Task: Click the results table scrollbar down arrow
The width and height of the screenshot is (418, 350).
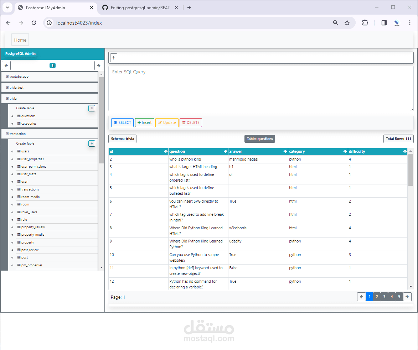Action: (411, 287)
